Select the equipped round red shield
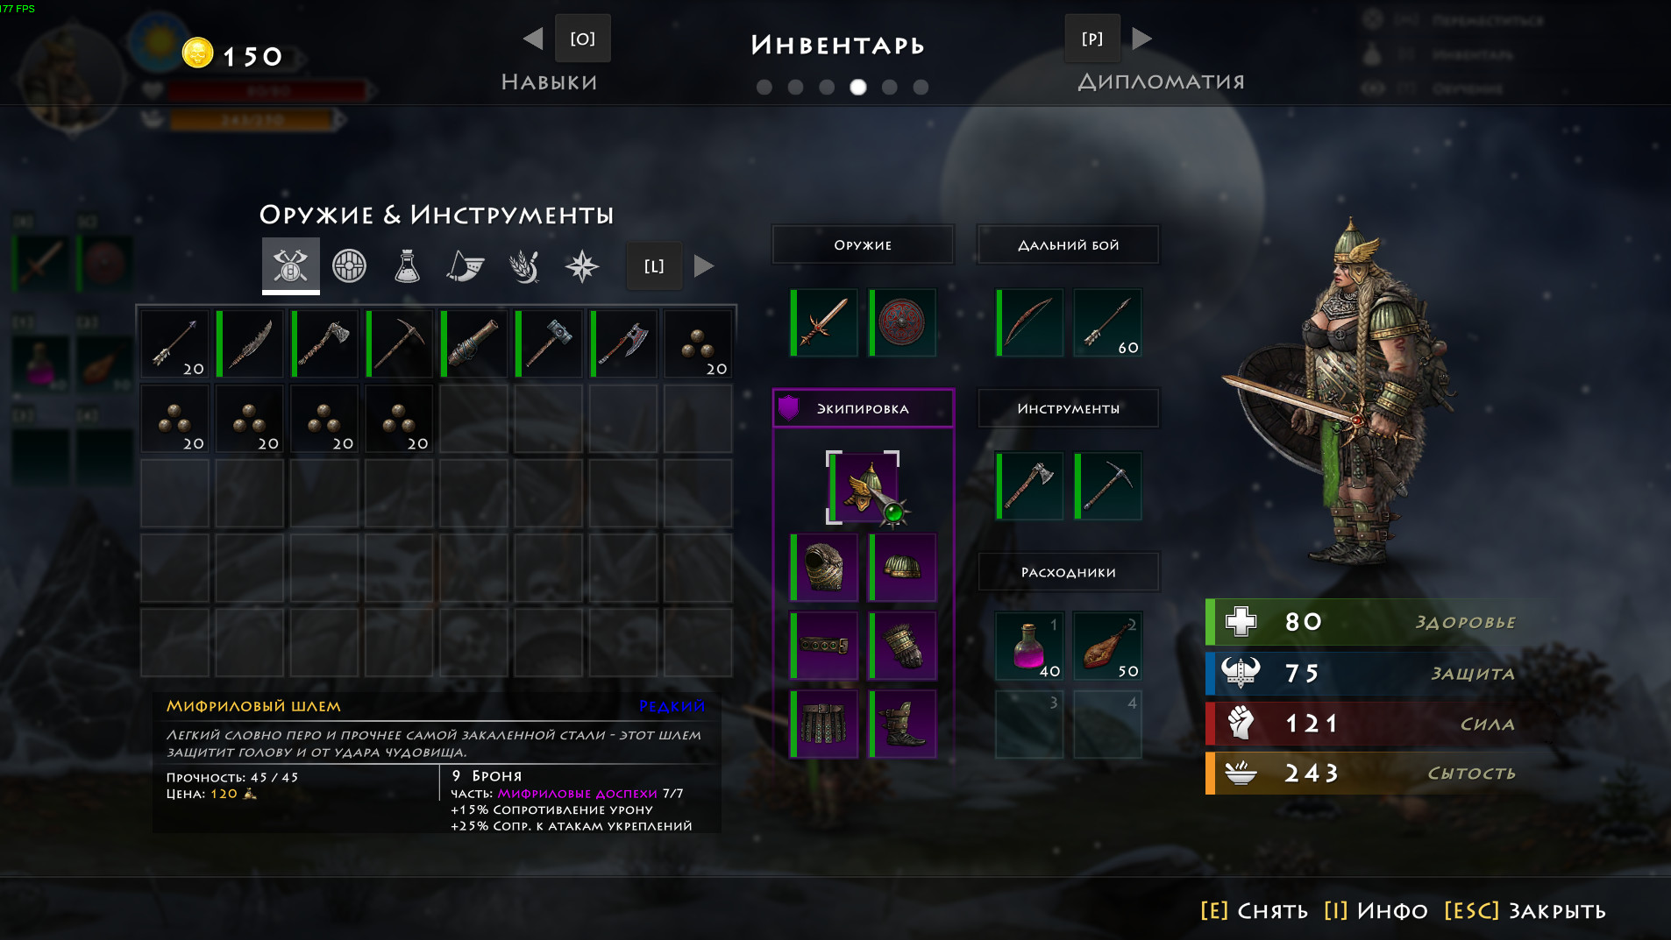 [x=902, y=322]
